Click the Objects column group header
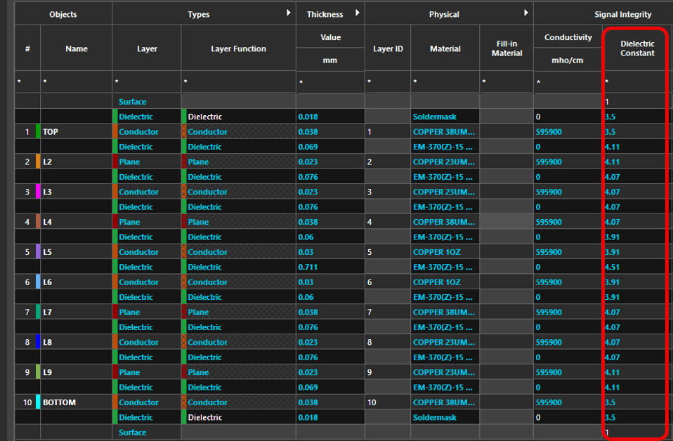673x441 pixels. coord(63,14)
